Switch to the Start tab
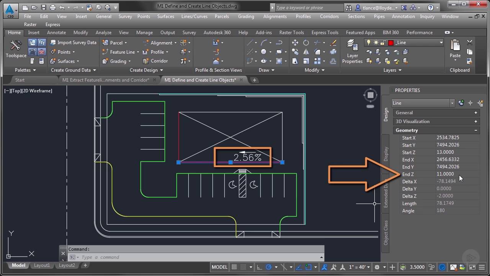The height and width of the screenshot is (276, 490). point(20,80)
